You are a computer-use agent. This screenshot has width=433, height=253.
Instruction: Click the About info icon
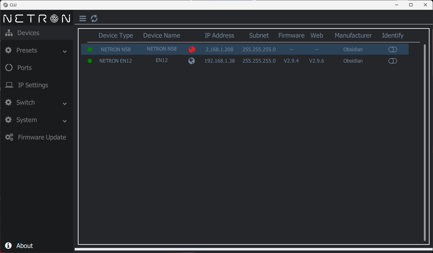[9, 246]
